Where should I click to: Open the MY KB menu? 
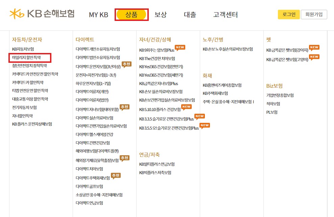pos(98,15)
